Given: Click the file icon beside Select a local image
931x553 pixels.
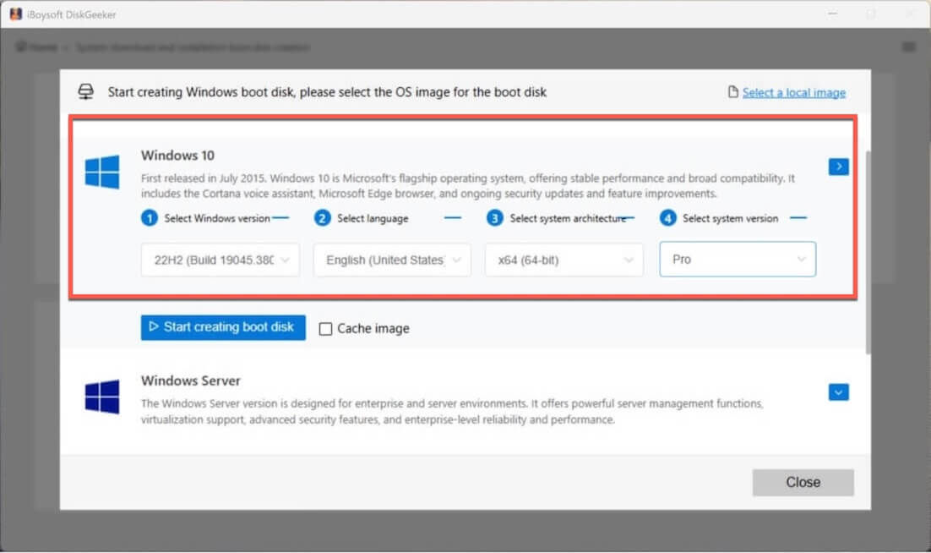Looking at the screenshot, I should click(x=732, y=92).
